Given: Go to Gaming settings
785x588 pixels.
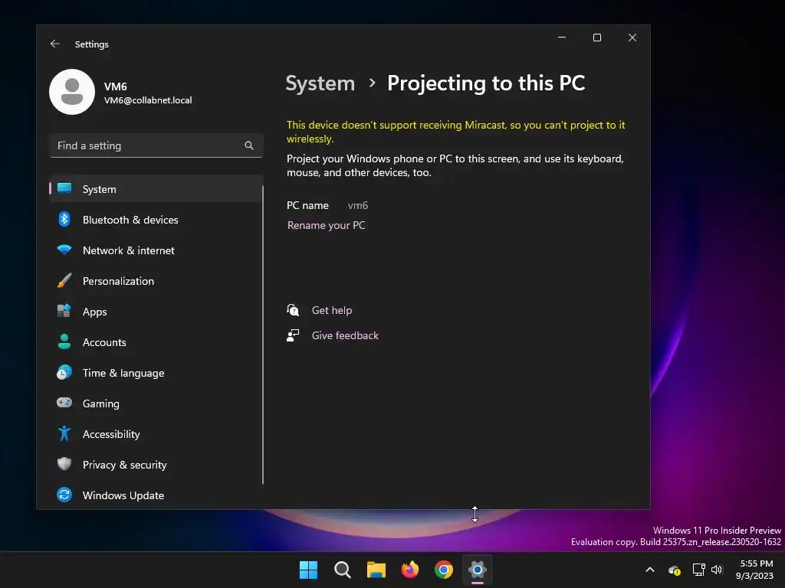Looking at the screenshot, I should pyautogui.click(x=156, y=403).
